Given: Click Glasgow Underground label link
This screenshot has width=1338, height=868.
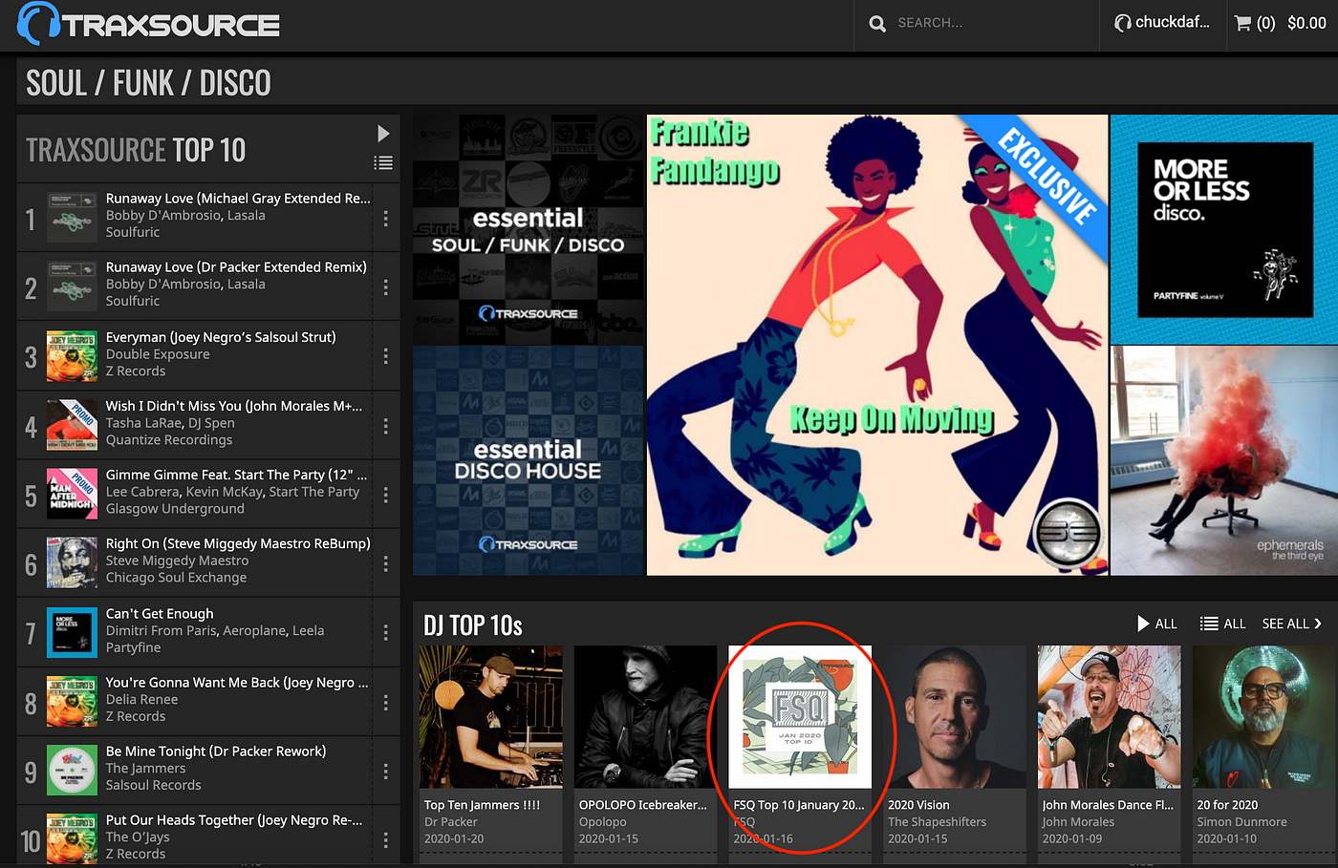Looking at the screenshot, I should (x=175, y=508).
